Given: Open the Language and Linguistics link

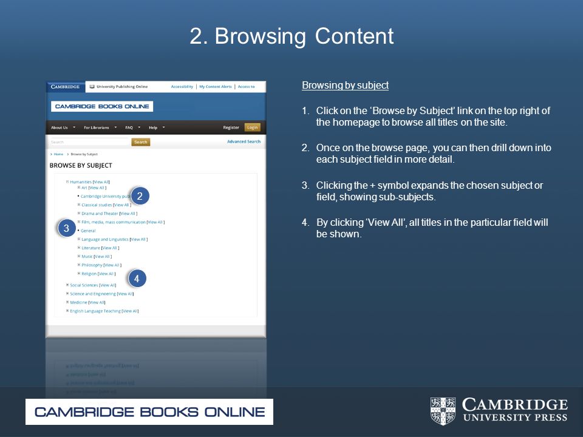Looking at the screenshot, I should [105, 239].
